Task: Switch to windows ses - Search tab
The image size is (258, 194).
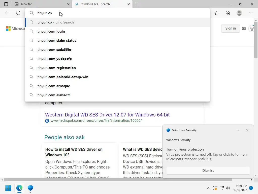Action: pyautogui.click(x=102, y=4)
